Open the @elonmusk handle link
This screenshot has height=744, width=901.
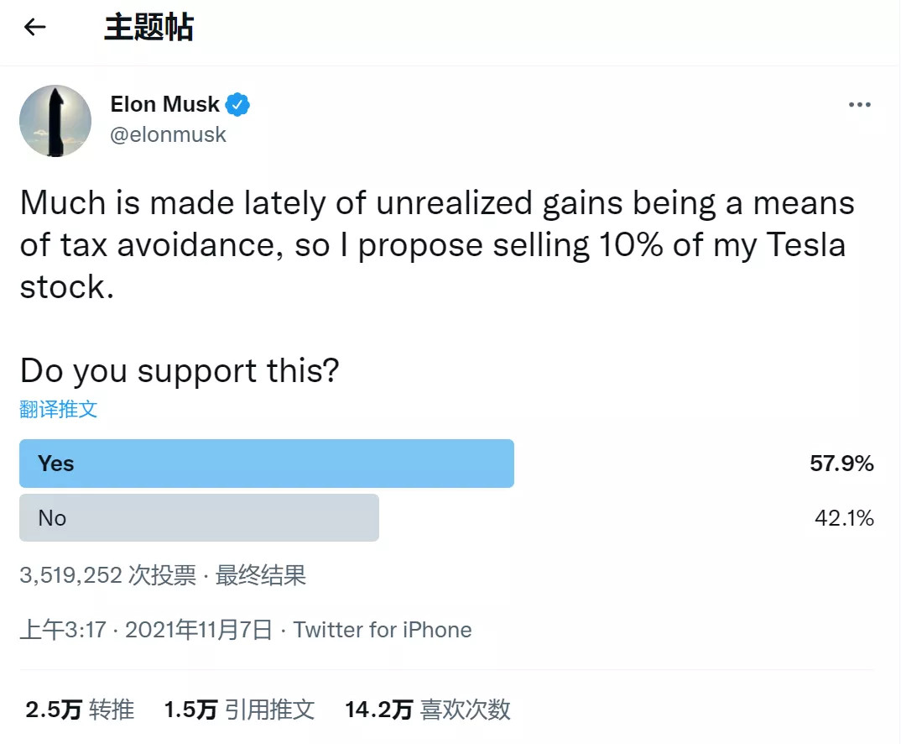point(168,134)
